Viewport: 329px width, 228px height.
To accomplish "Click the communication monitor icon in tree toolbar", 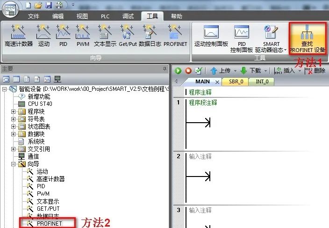I will [57, 79].
